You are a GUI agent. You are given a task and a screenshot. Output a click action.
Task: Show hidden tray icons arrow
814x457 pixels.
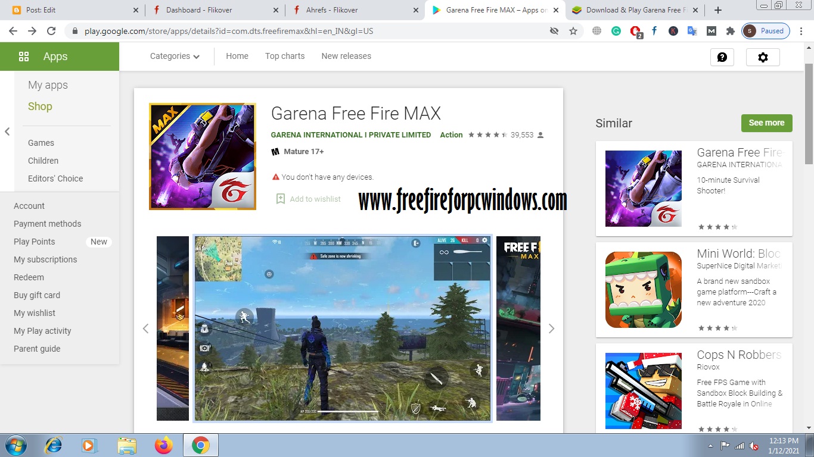pos(710,446)
